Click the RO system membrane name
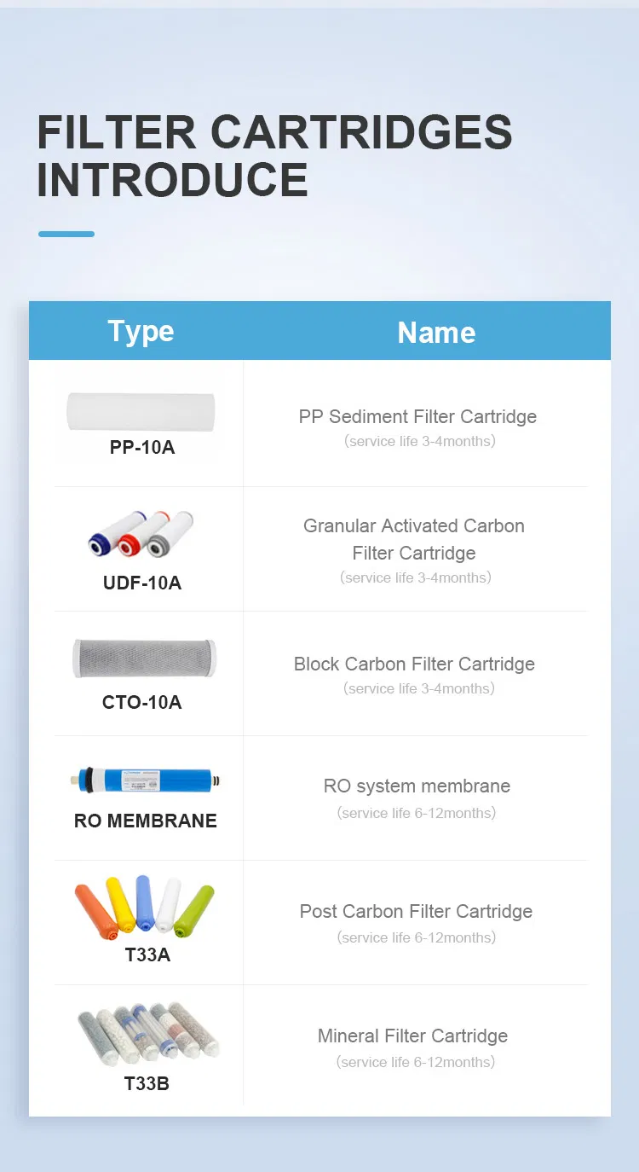 tap(417, 786)
